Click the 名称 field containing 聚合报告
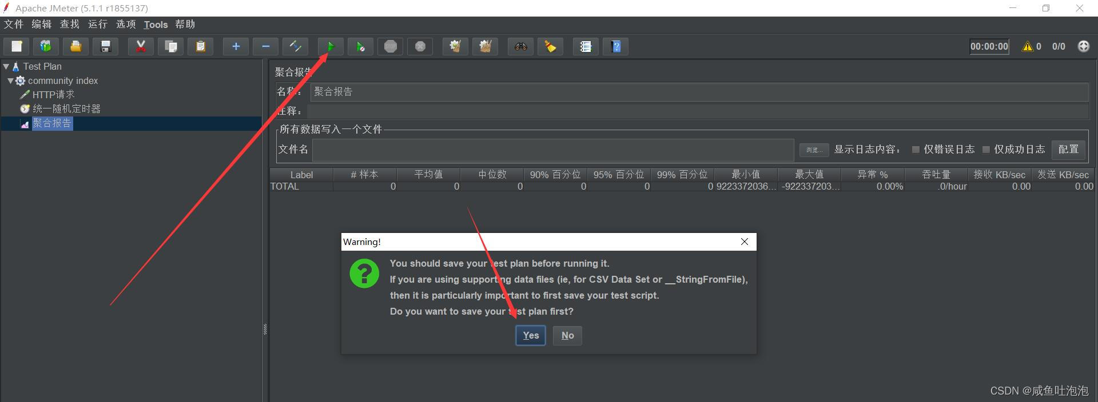1098x402 pixels. (x=699, y=92)
